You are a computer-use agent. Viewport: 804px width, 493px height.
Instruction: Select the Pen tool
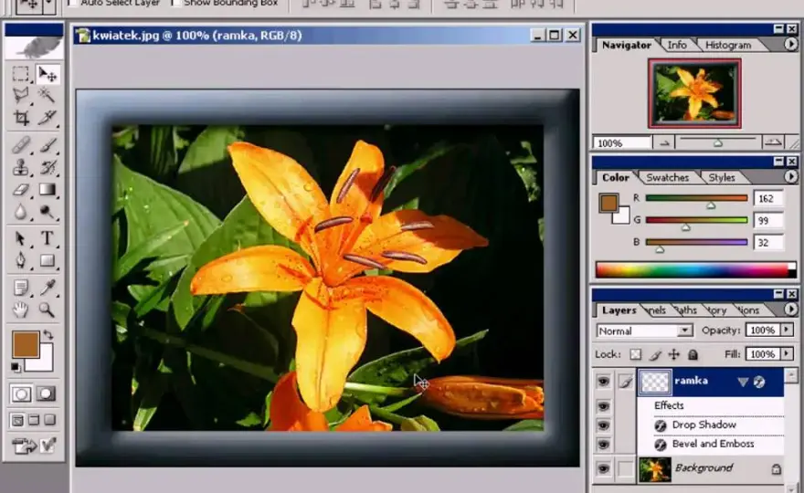coord(20,261)
